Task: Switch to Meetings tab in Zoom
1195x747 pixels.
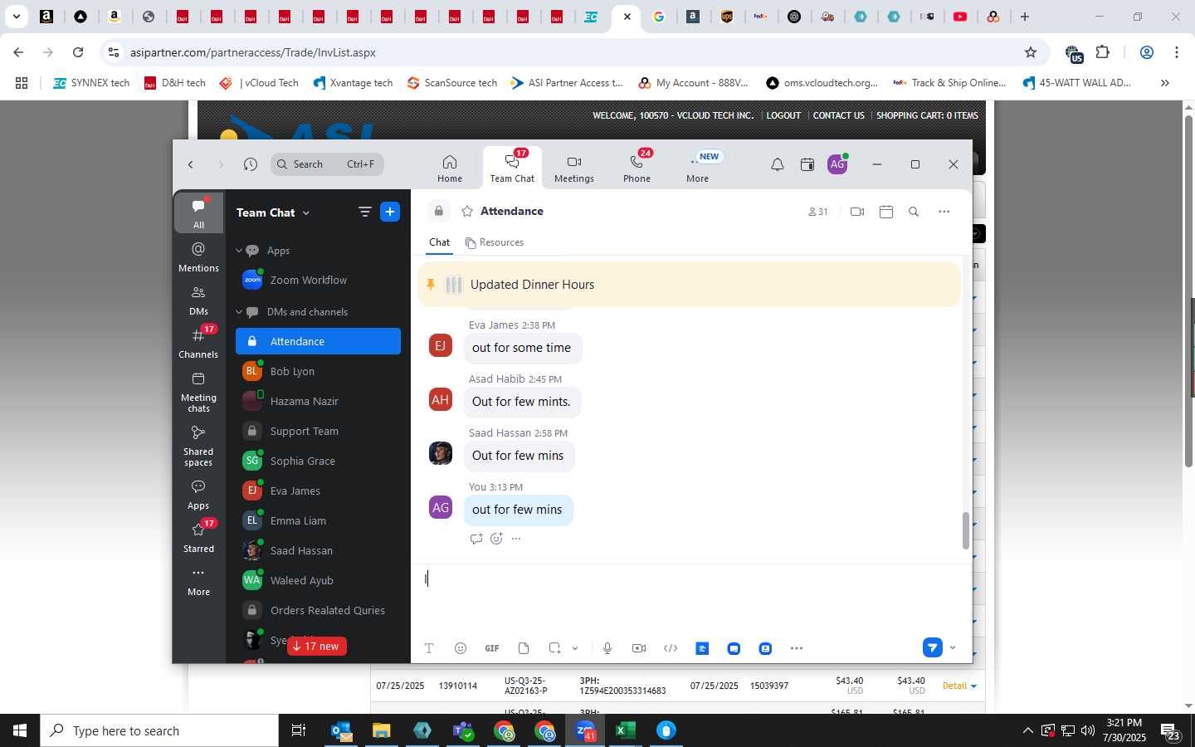Action: tap(573, 168)
